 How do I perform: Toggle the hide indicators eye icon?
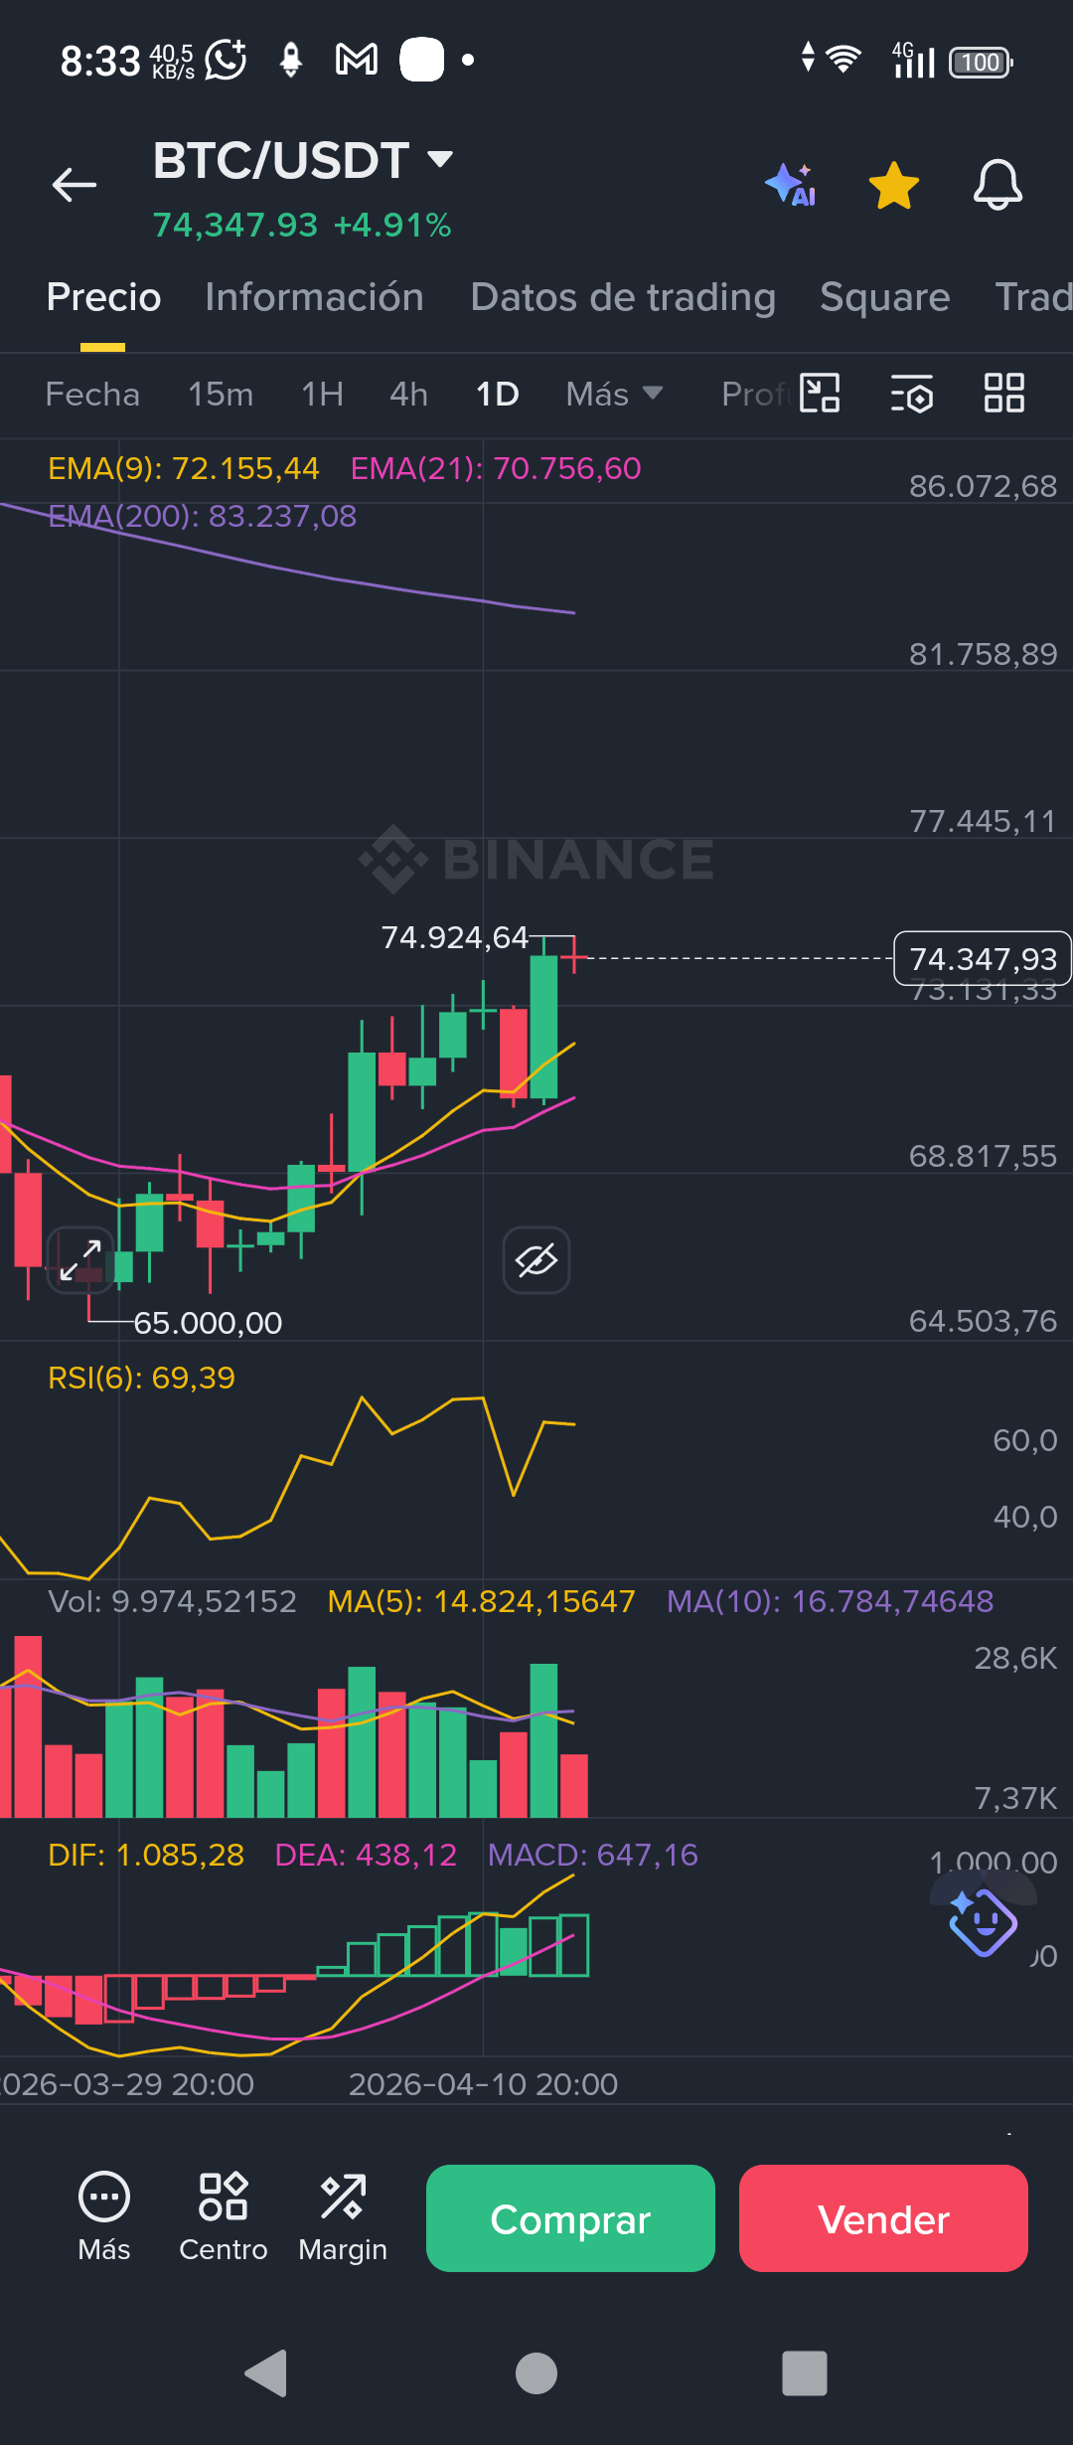(536, 1260)
